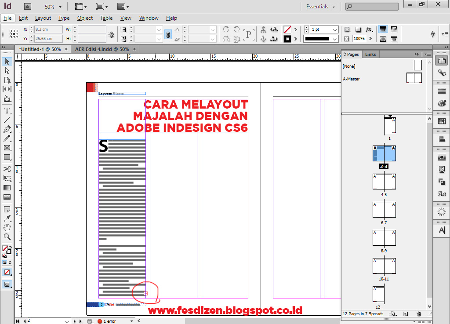Switch to AER Edisi 4.indd document tab

pyautogui.click(x=102, y=49)
